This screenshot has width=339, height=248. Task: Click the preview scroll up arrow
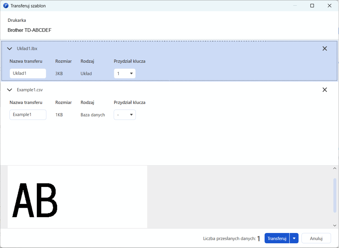click(335, 168)
